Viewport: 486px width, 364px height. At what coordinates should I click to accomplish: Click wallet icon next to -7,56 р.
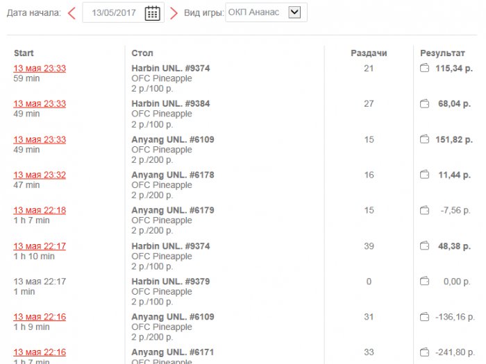pos(424,210)
